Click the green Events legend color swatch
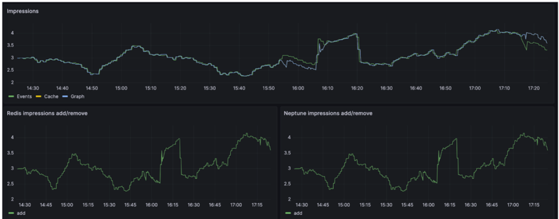 (x=11, y=96)
